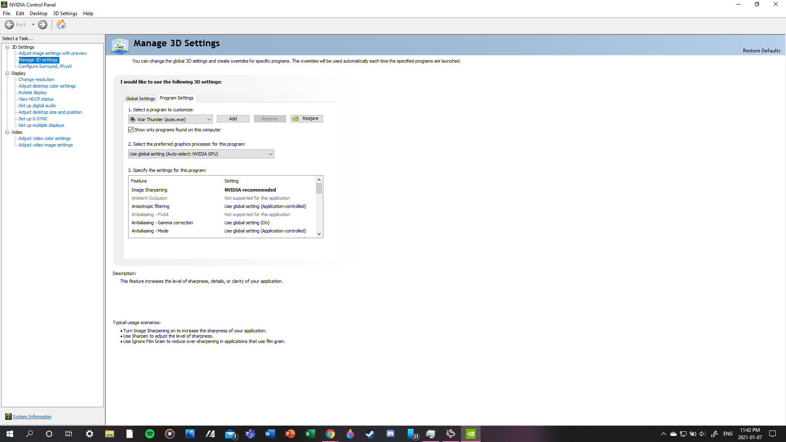Viewport: 786px width, 442px height.
Task: Click NVIDIA Control Panel taskbar icon
Action: click(471, 434)
